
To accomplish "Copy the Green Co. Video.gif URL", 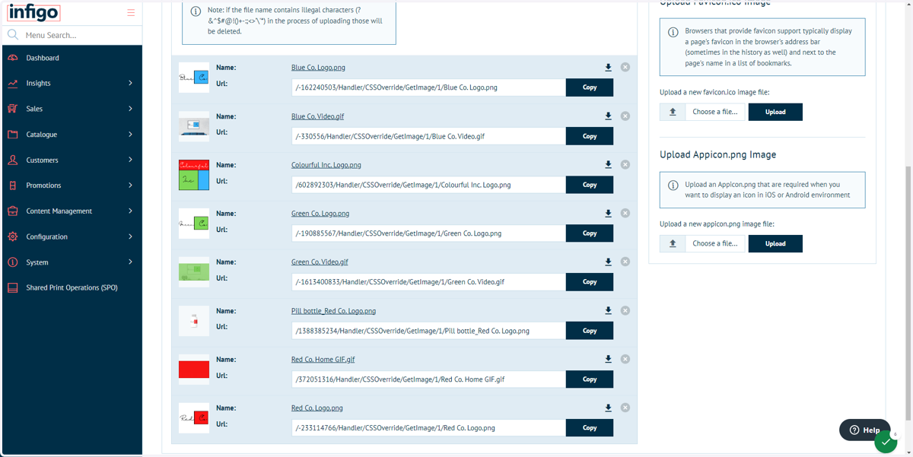I will (590, 282).
